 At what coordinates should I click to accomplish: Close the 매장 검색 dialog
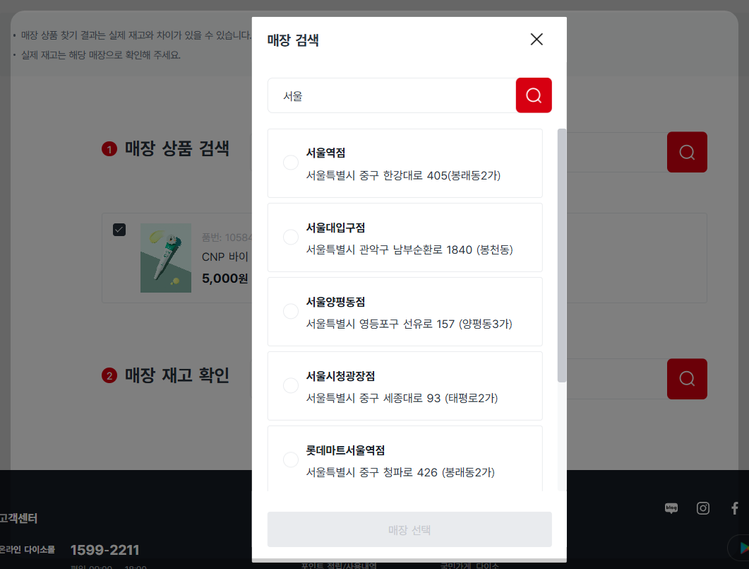click(x=537, y=39)
